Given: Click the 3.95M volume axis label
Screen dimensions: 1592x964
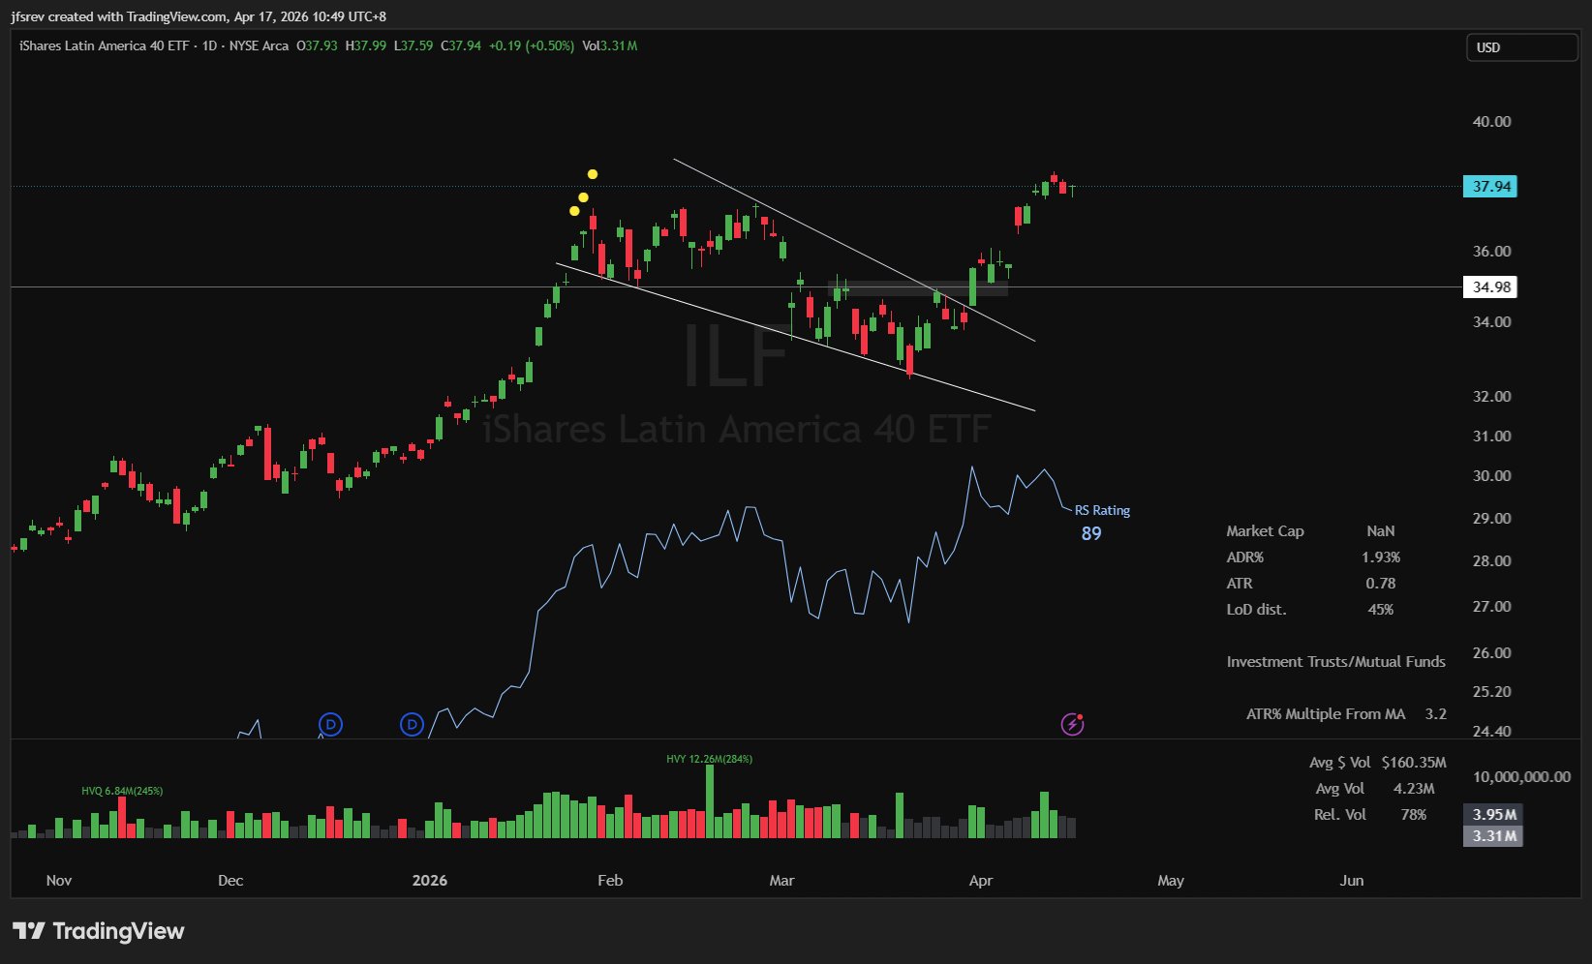Looking at the screenshot, I should [x=1493, y=815].
